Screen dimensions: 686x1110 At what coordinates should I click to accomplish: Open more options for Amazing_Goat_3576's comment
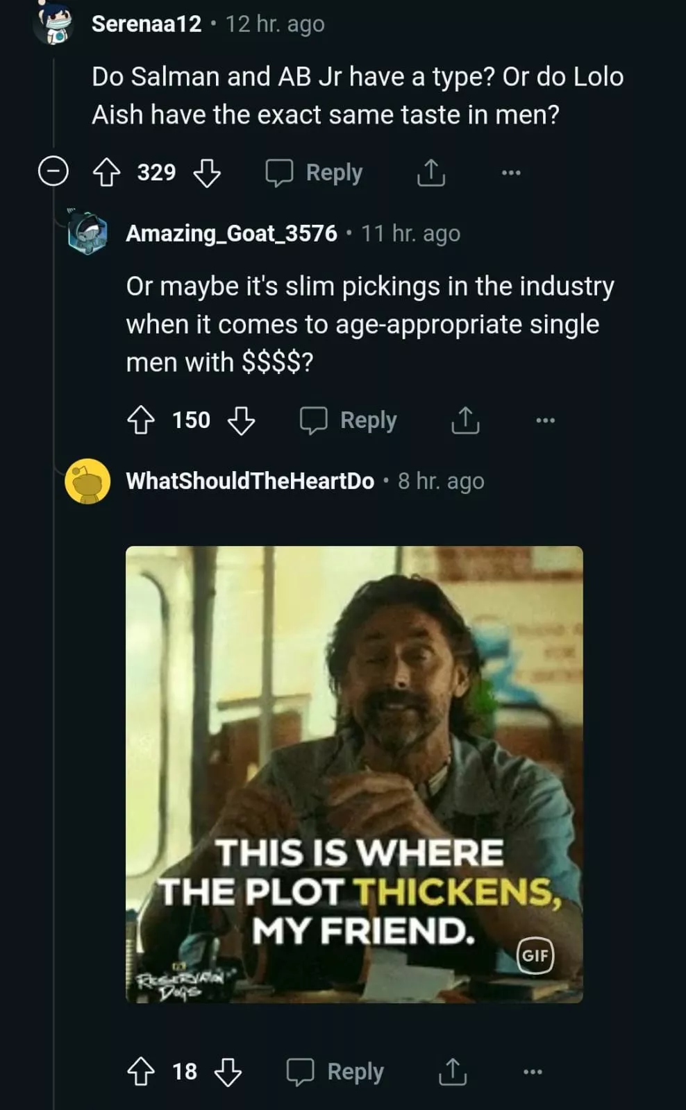pos(545,420)
